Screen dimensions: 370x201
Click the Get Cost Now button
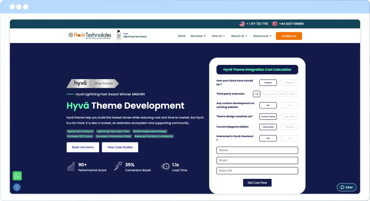[257, 183]
